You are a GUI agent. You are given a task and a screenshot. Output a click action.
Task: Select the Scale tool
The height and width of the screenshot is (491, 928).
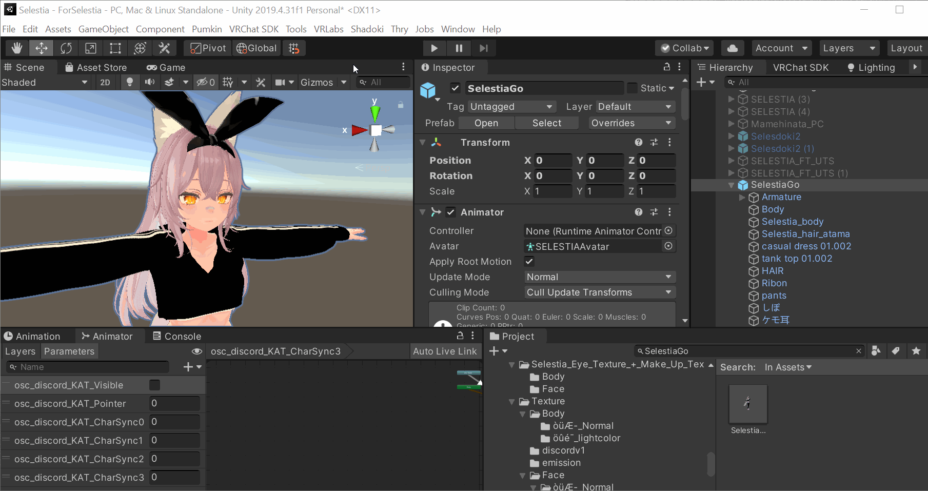pyautogui.click(x=91, y=48)
